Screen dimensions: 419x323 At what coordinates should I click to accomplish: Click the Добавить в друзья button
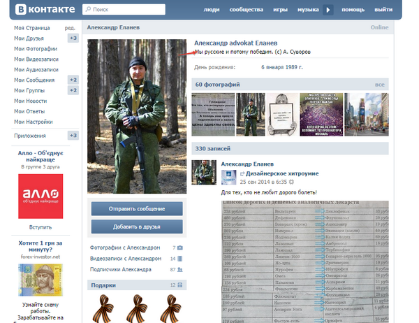point(137,227)
